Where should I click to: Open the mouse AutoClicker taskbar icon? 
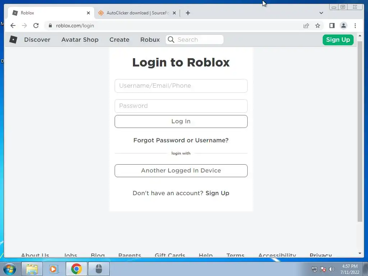(x=98, y=269)
